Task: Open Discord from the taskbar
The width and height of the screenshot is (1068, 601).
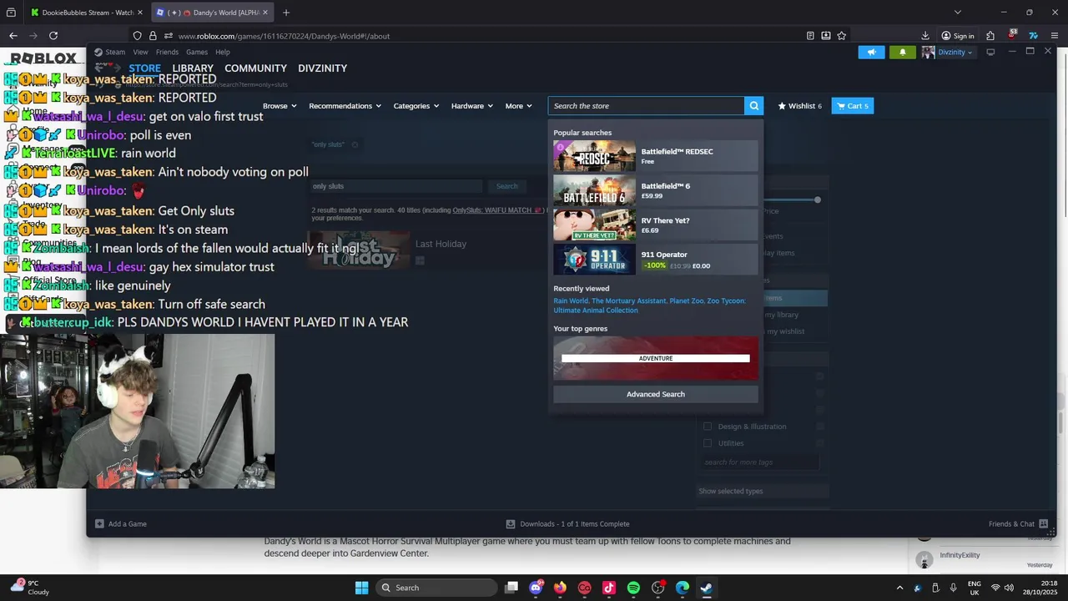Action: [536, 588]
